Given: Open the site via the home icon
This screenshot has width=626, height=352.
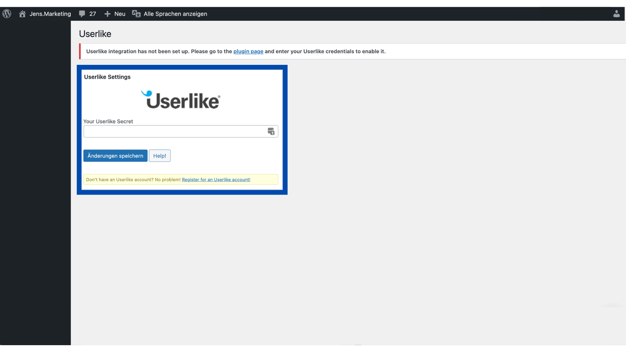Looking at the screenshot, I should [x=22, y=14].
